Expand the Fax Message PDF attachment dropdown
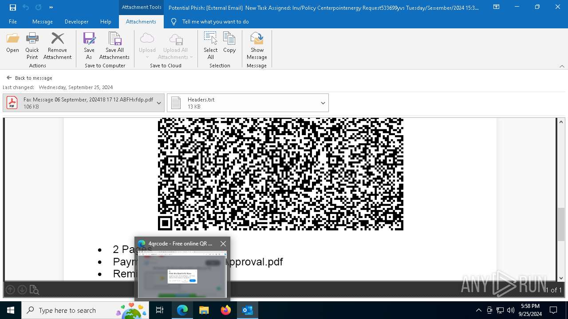This screenshot has width=568, height=319. [159, 103]
